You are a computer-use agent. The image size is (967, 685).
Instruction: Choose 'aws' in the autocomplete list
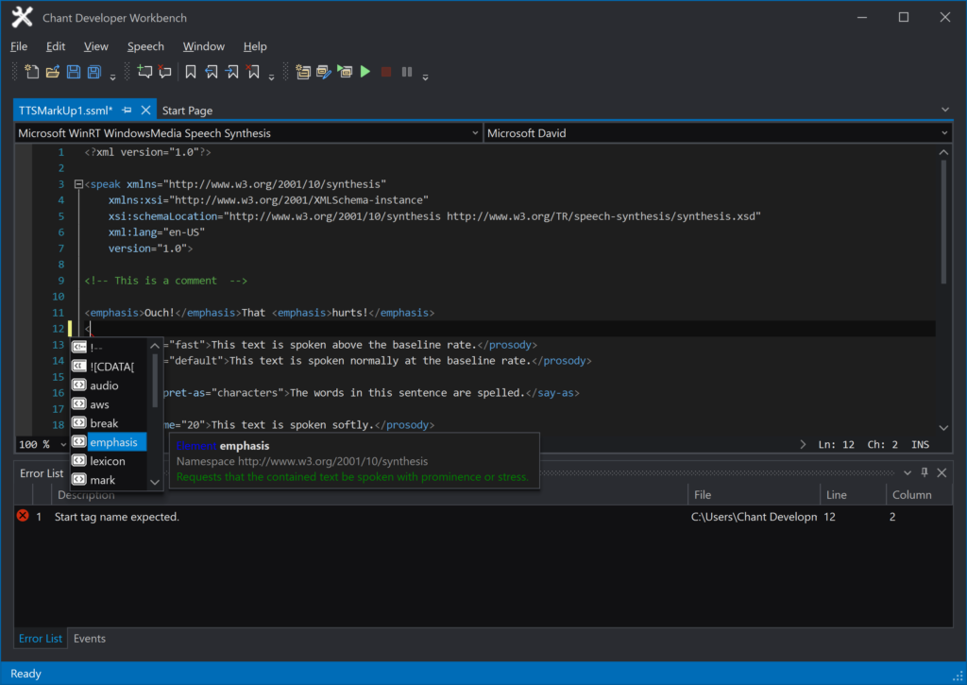(x=99, y=404)
